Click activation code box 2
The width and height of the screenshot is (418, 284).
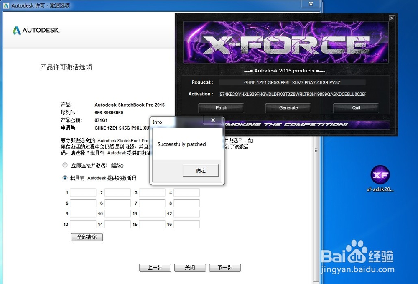coord(117,192)
